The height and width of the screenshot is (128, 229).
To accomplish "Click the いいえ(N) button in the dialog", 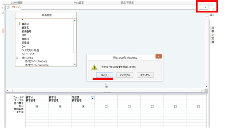I will [x=125, y=75].
